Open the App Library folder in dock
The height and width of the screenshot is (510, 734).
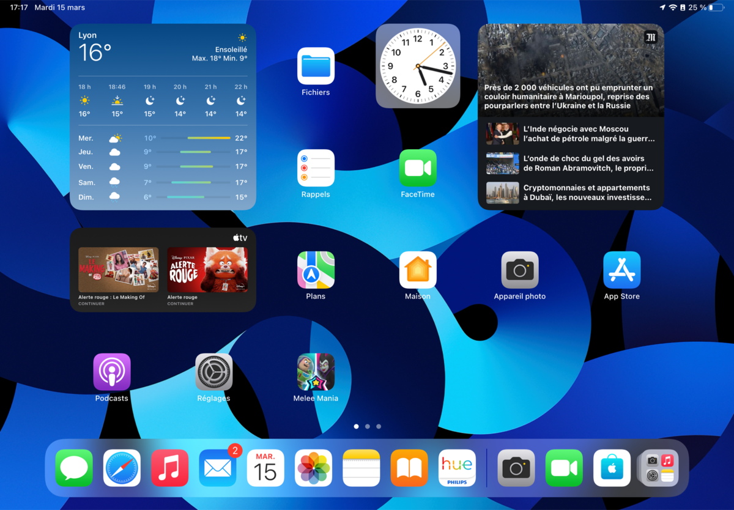click(659, 468)
